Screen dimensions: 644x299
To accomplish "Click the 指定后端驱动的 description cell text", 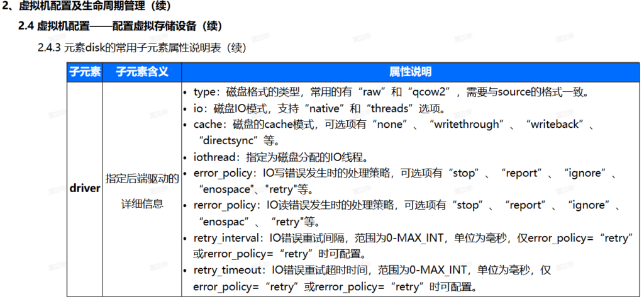I will tap(142, 179).
